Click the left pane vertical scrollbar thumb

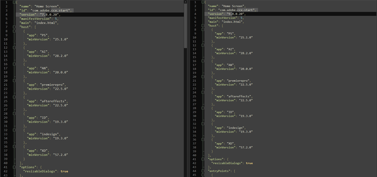pos(185,26)
